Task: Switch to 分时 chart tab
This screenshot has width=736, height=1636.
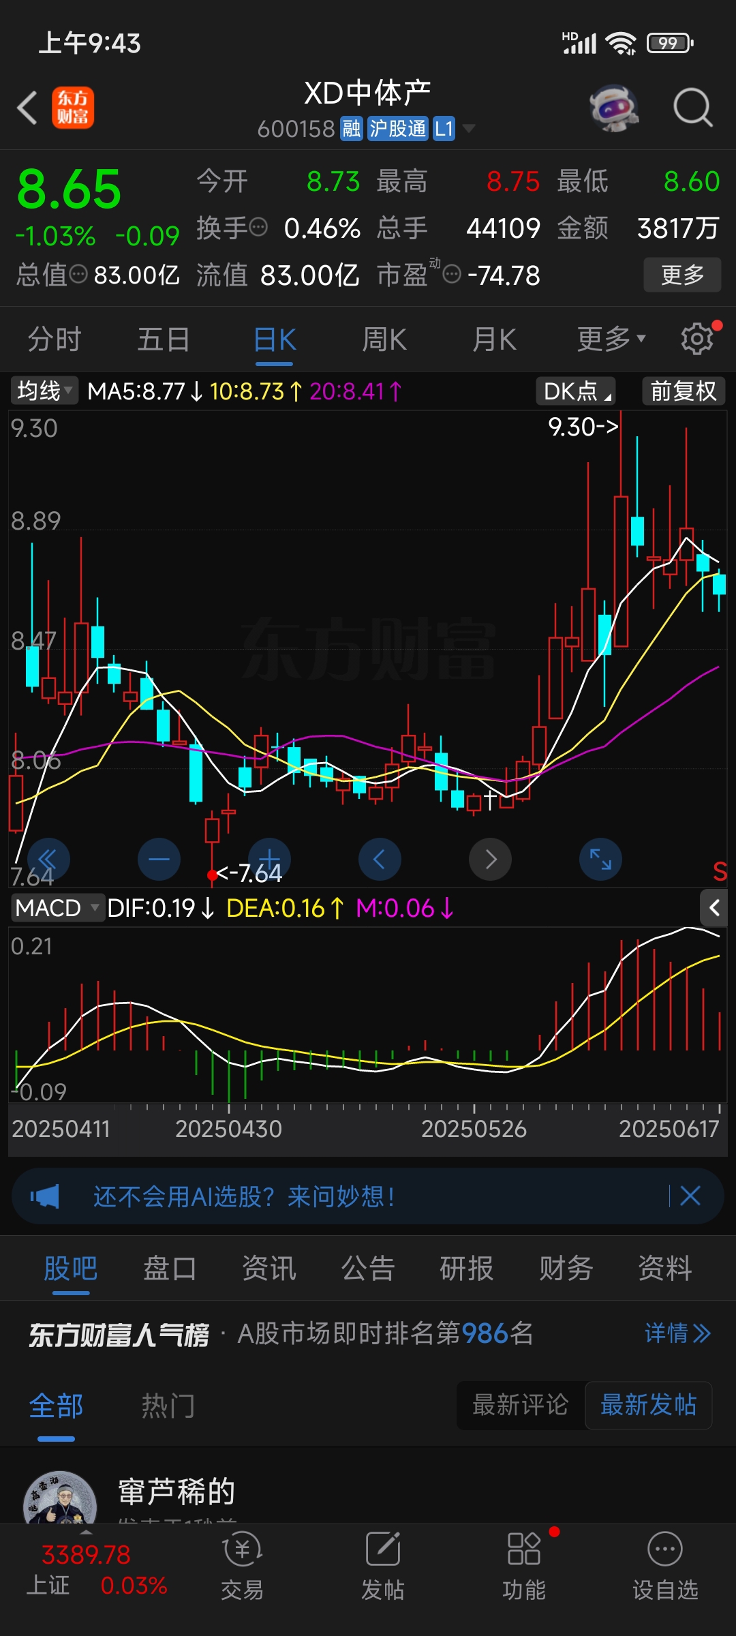Action: pos(55,339)
